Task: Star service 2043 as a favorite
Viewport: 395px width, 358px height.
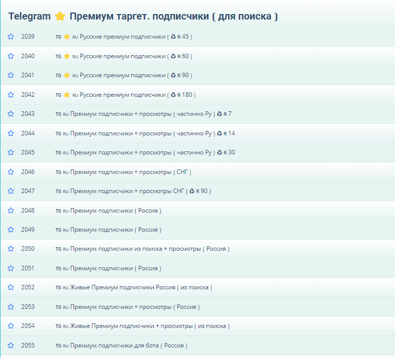Action: pyautogui.click(x=11, y=114)
